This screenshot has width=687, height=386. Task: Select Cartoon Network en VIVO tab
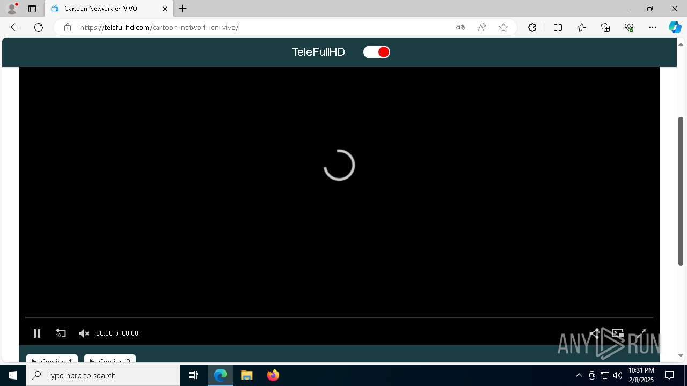point(109,9)
